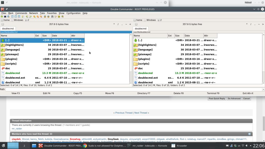Select the left panel home drive button
The image size is (265, 149).
point(5,20)
